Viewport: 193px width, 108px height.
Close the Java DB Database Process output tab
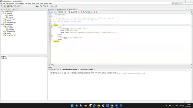tap(79, 70)
